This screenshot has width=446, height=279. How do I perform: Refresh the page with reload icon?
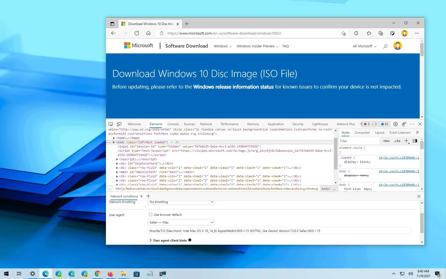tap(137, 33)
